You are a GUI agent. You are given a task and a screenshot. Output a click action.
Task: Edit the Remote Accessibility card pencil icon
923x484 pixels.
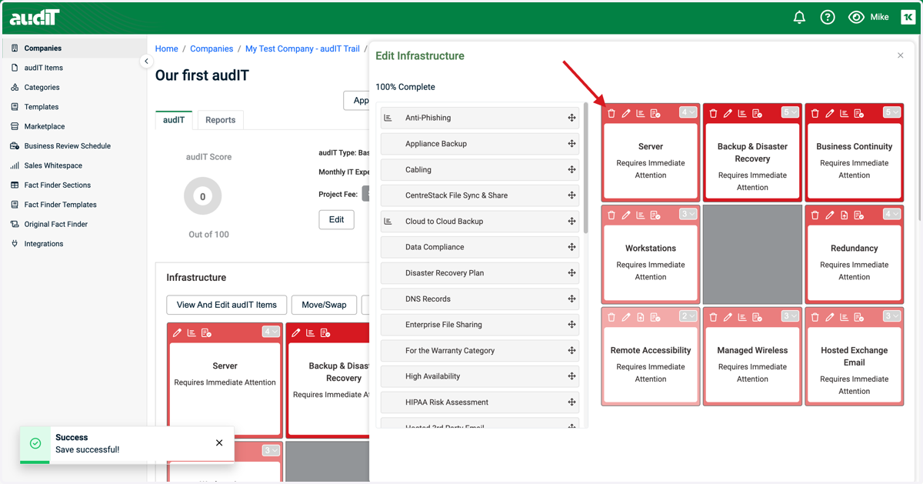tap(626, 317)
